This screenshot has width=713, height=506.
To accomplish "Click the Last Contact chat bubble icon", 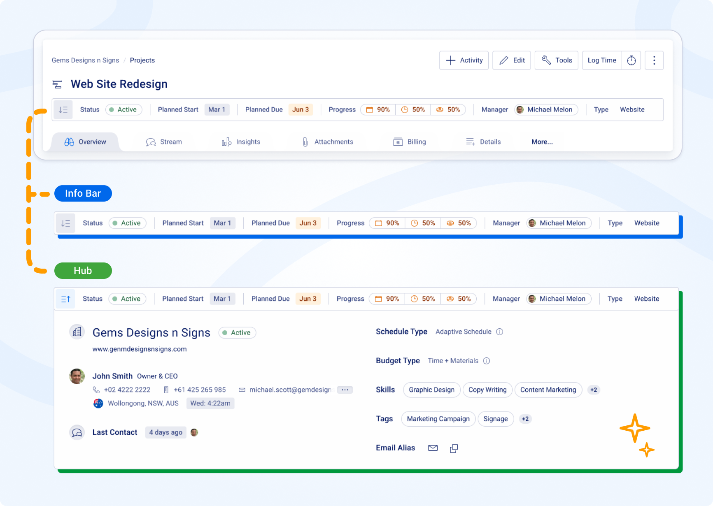I will (x=77, y=433).
